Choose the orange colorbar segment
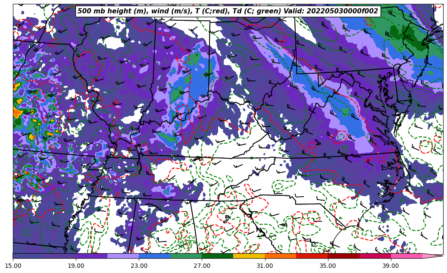Screen dimensions: 447x273 280,256
